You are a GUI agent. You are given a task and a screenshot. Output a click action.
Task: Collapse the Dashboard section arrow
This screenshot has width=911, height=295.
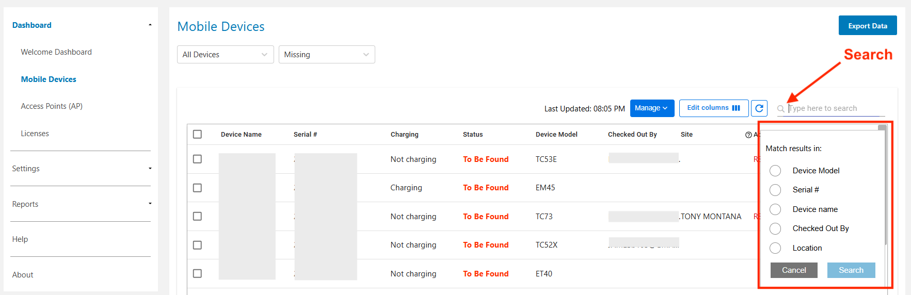click(x=150, y=25)
